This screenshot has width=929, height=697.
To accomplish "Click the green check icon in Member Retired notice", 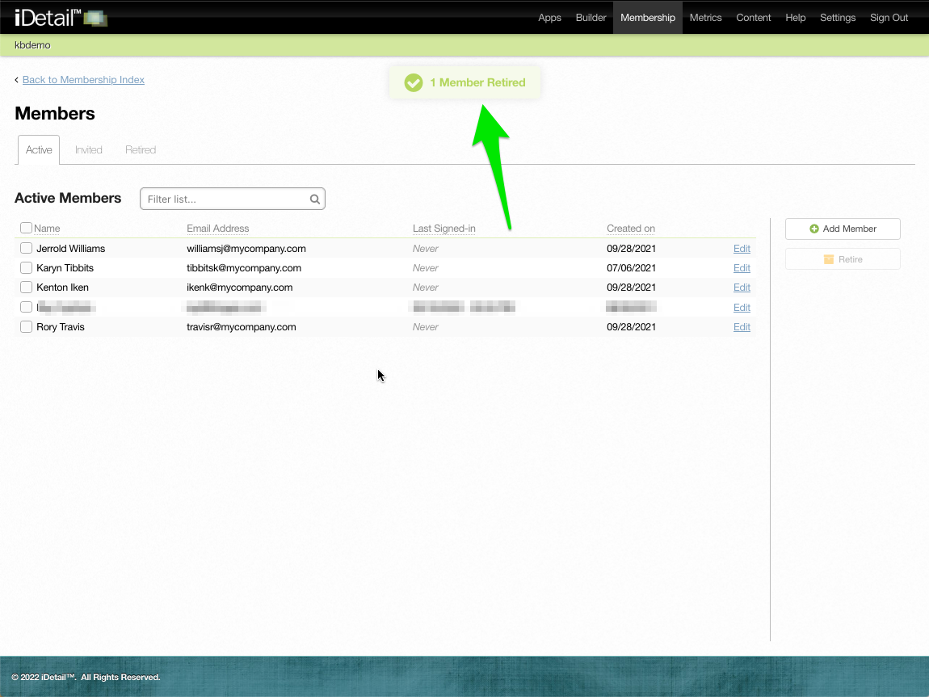I will click(x=414, y=82).
